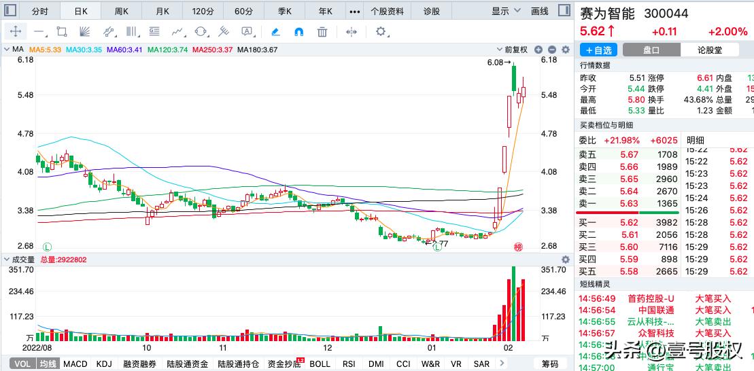The width and height of the screenshot is (754, 371).
Task: Select the 资金抄底 indicator tab
Action: point(285,364)
